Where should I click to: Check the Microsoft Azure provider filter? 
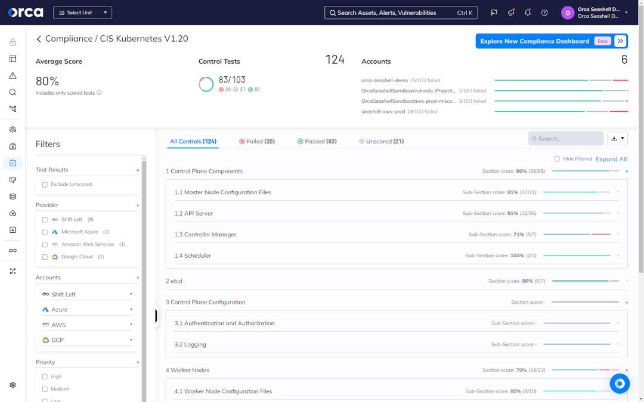click(45, 232)
